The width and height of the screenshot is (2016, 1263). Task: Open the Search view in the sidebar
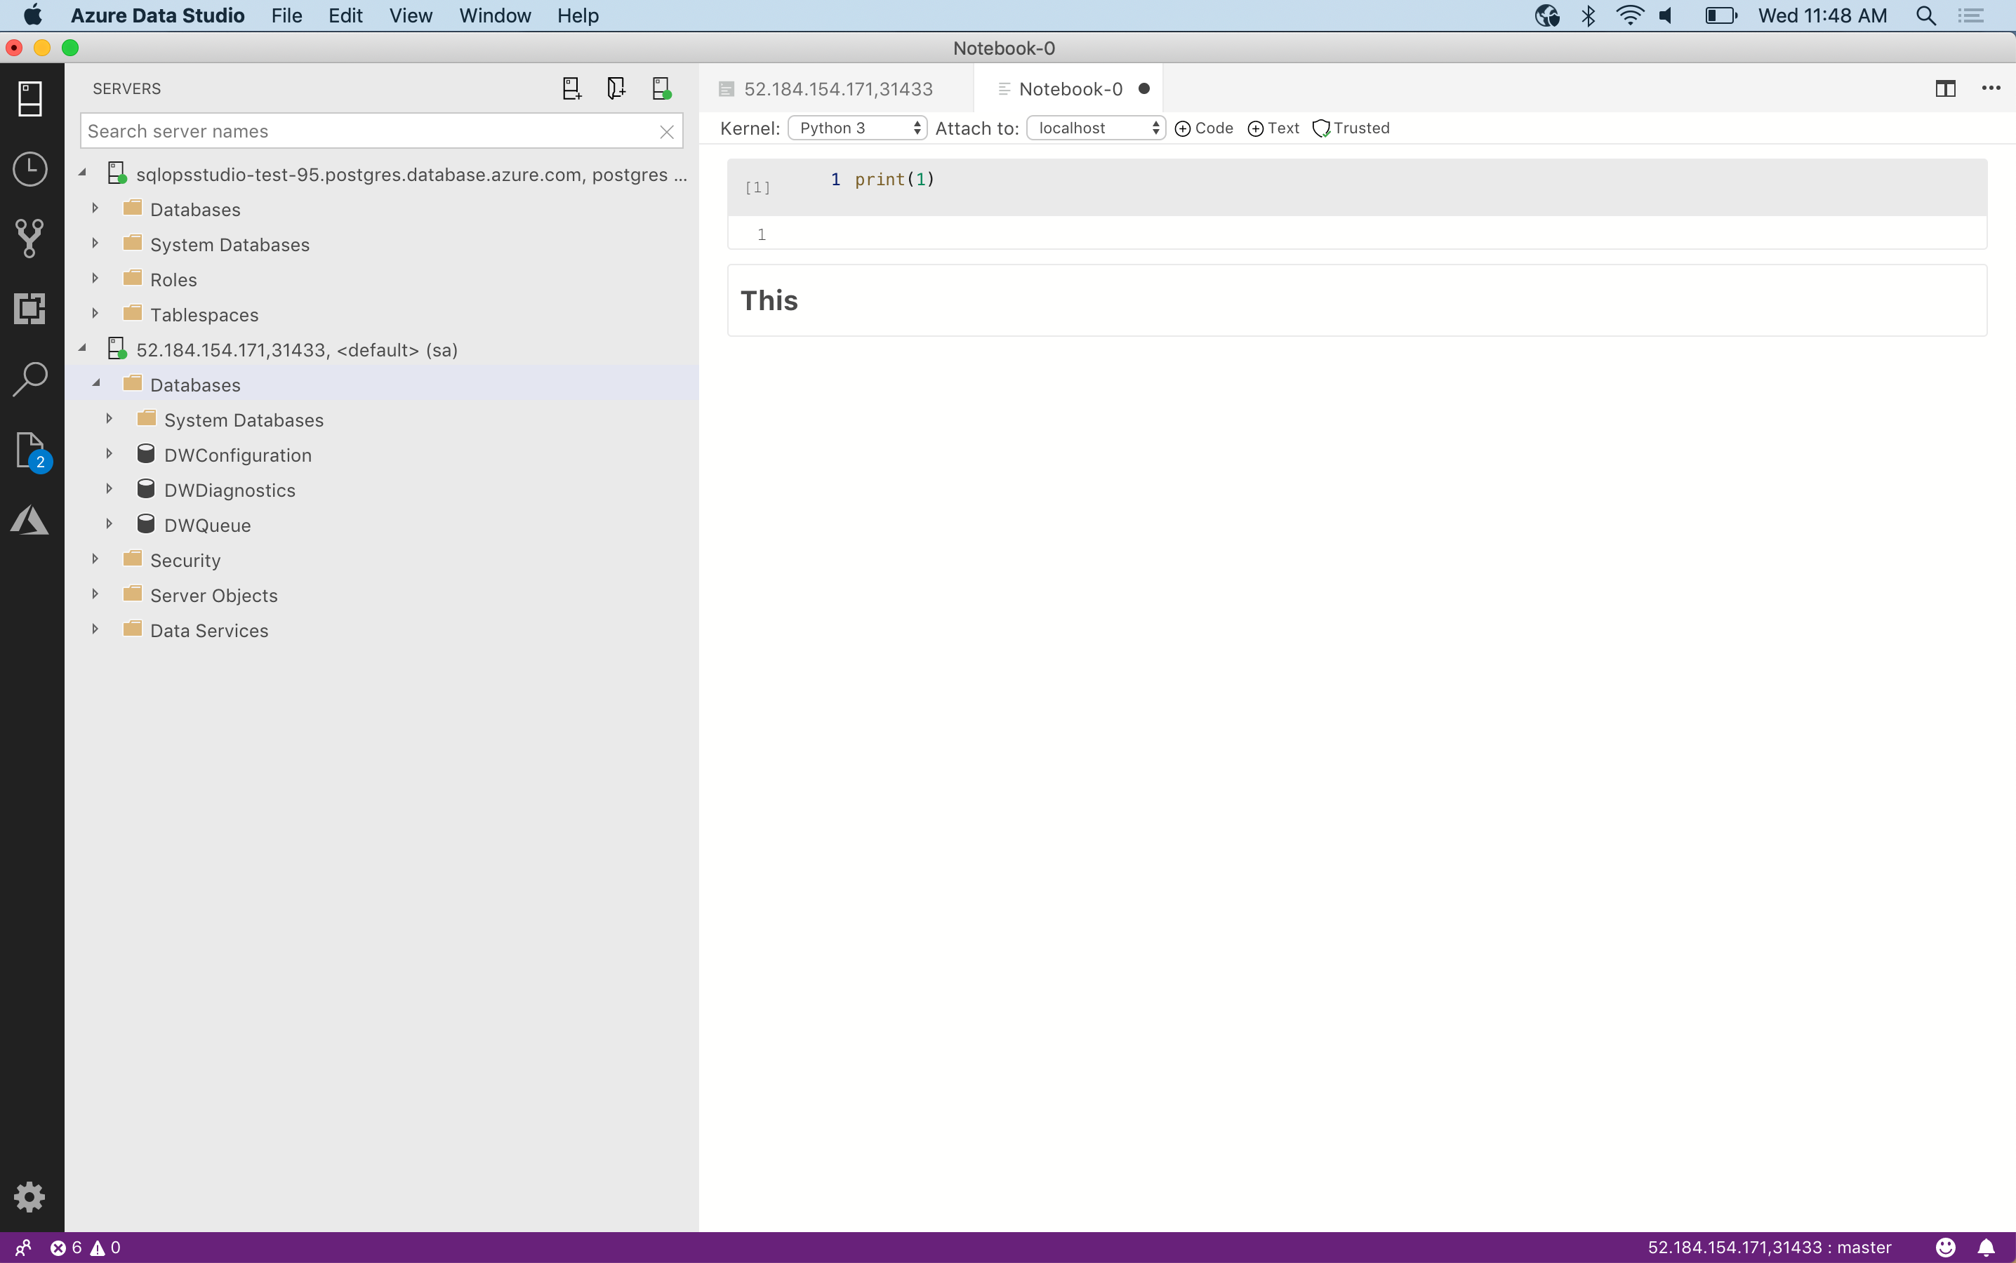29,378
